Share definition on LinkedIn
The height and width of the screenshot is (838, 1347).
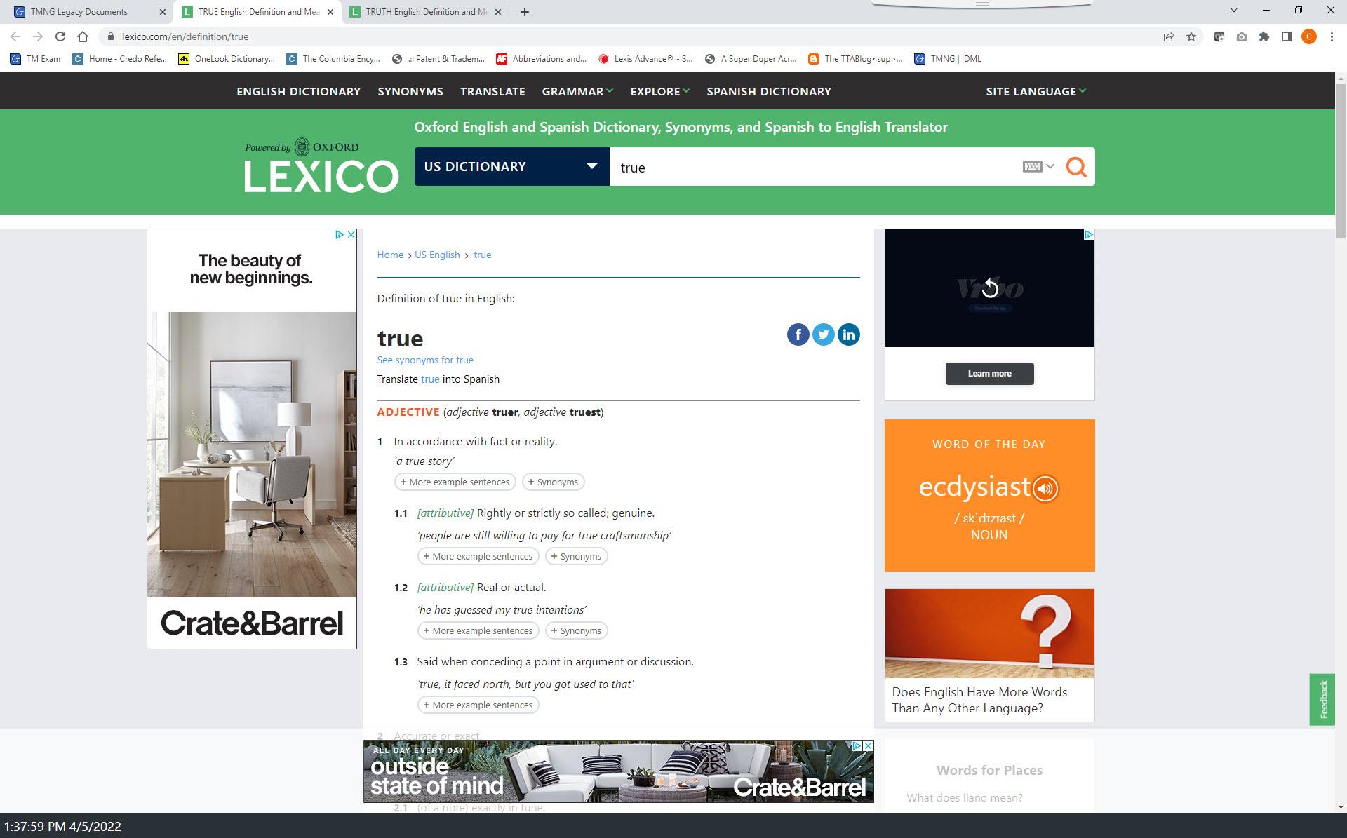click(x=848, y=334)
